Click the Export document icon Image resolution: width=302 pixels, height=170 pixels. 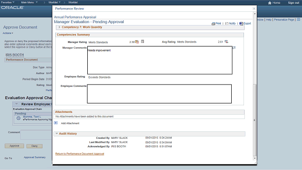241,24
